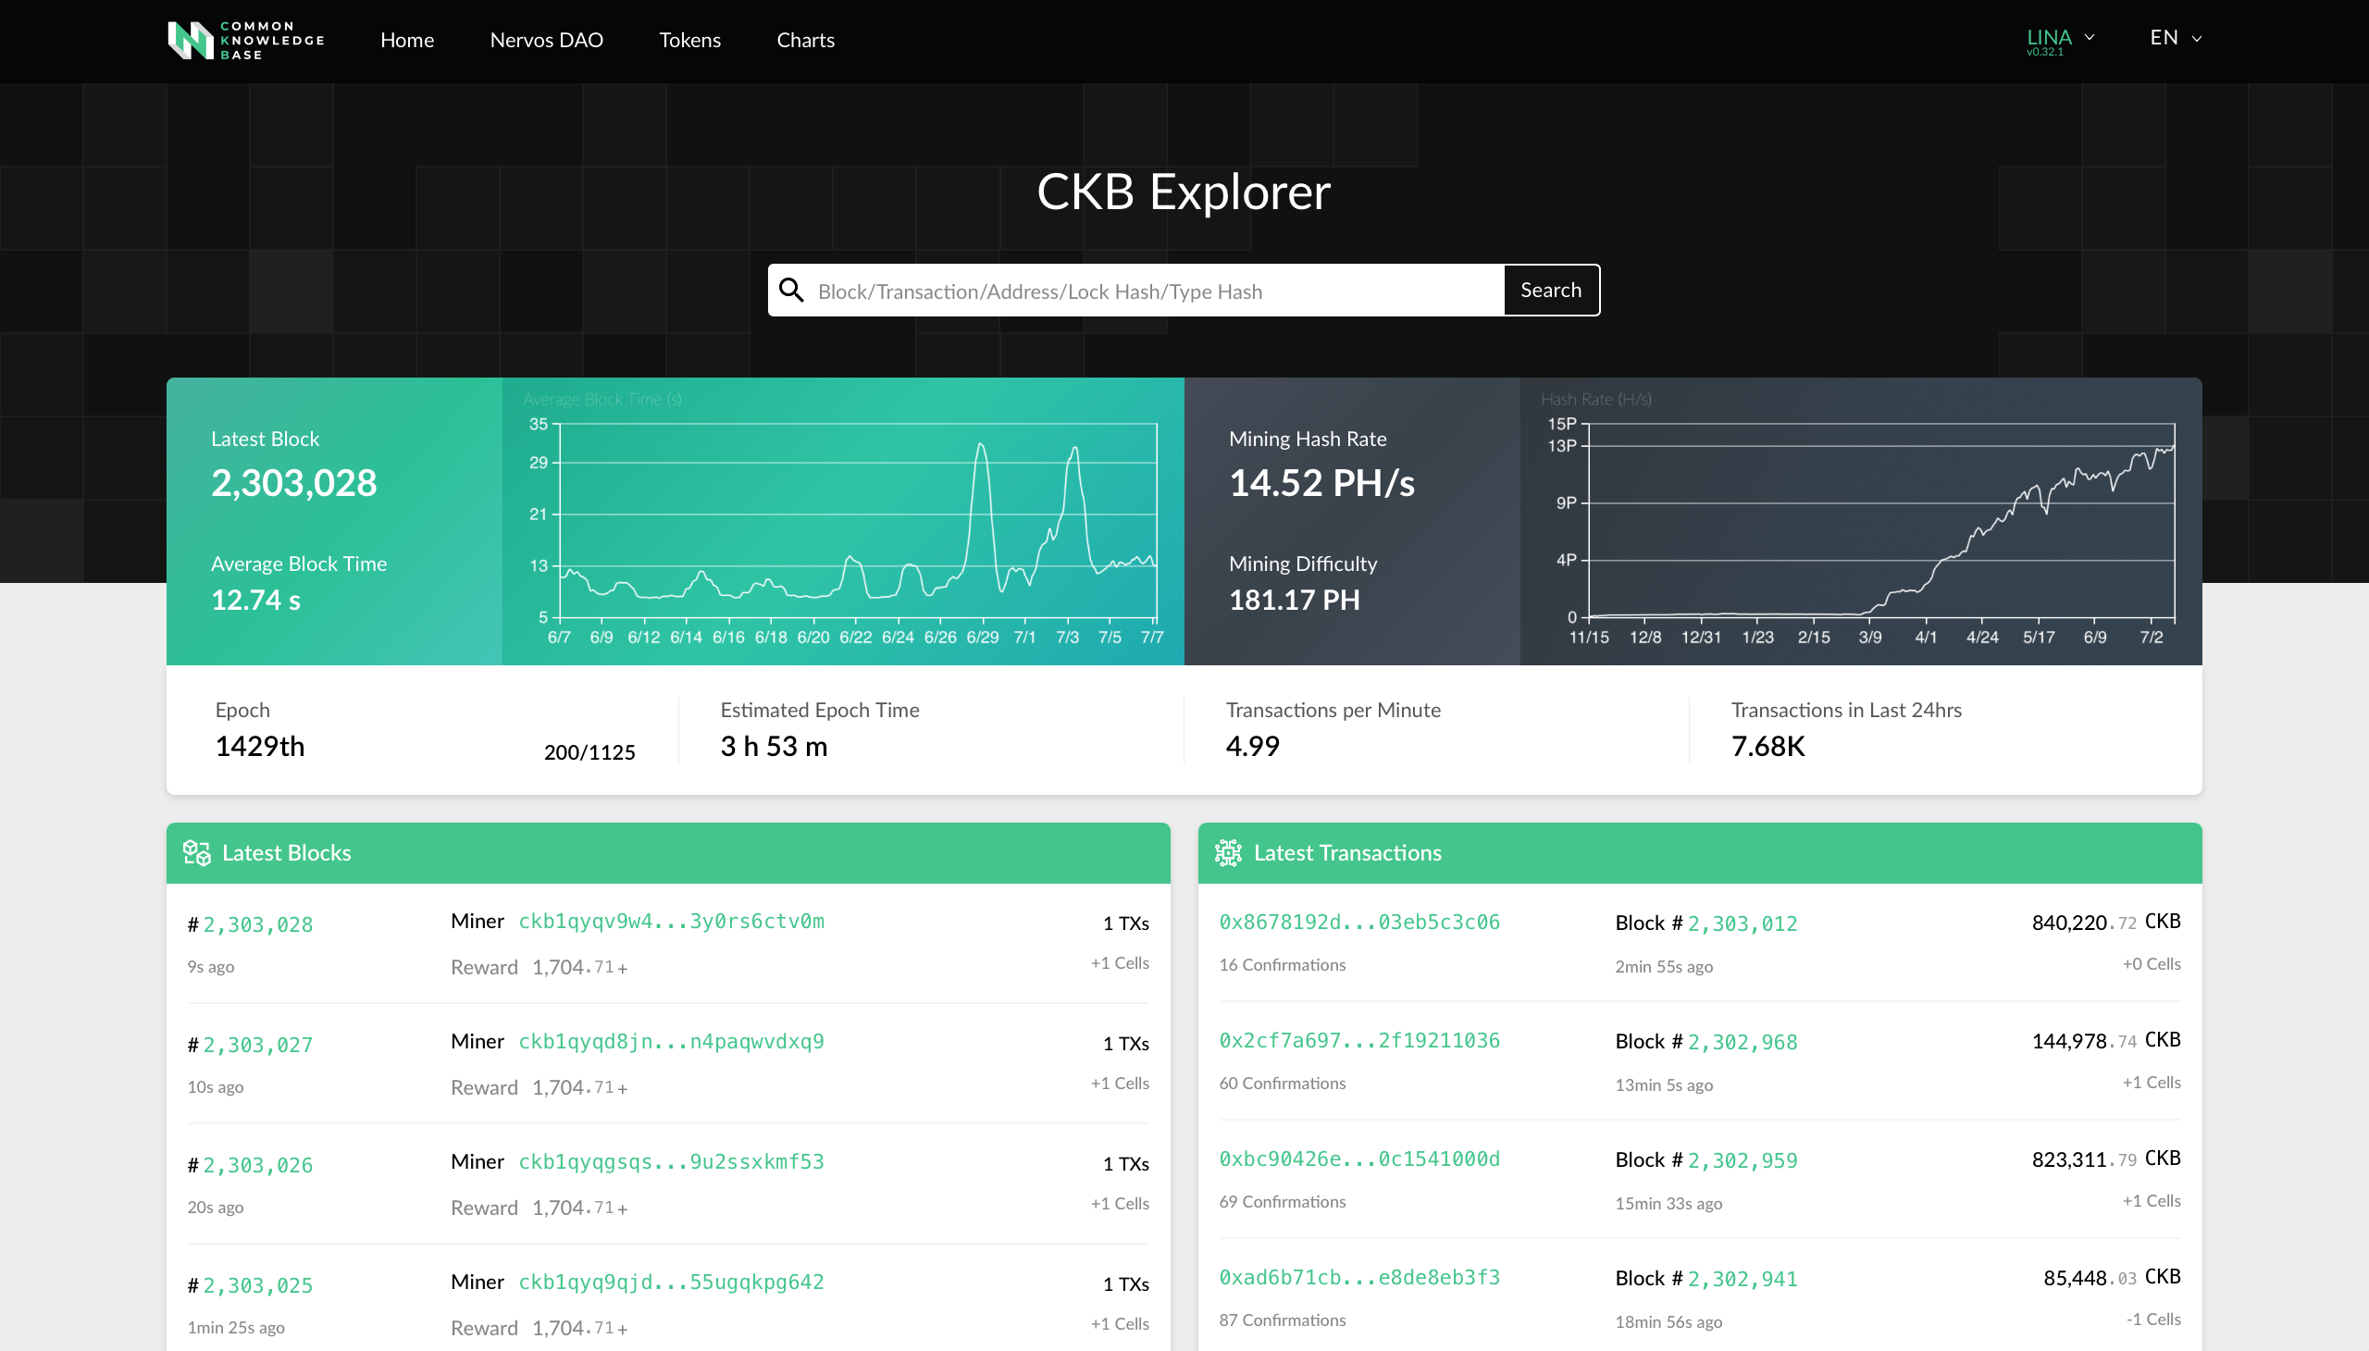Viewport: 2369px width, 1351px height.
Task: Click the Latest Transactions chip icon
Action: [x=1228, y=853]
